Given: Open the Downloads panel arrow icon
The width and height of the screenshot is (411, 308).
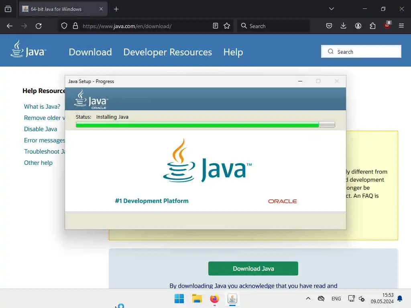Looking at the screenshot, I should click(344, 26).
